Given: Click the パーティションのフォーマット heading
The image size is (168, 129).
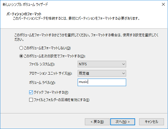Looking at the screenshot, I should (24, 14).
